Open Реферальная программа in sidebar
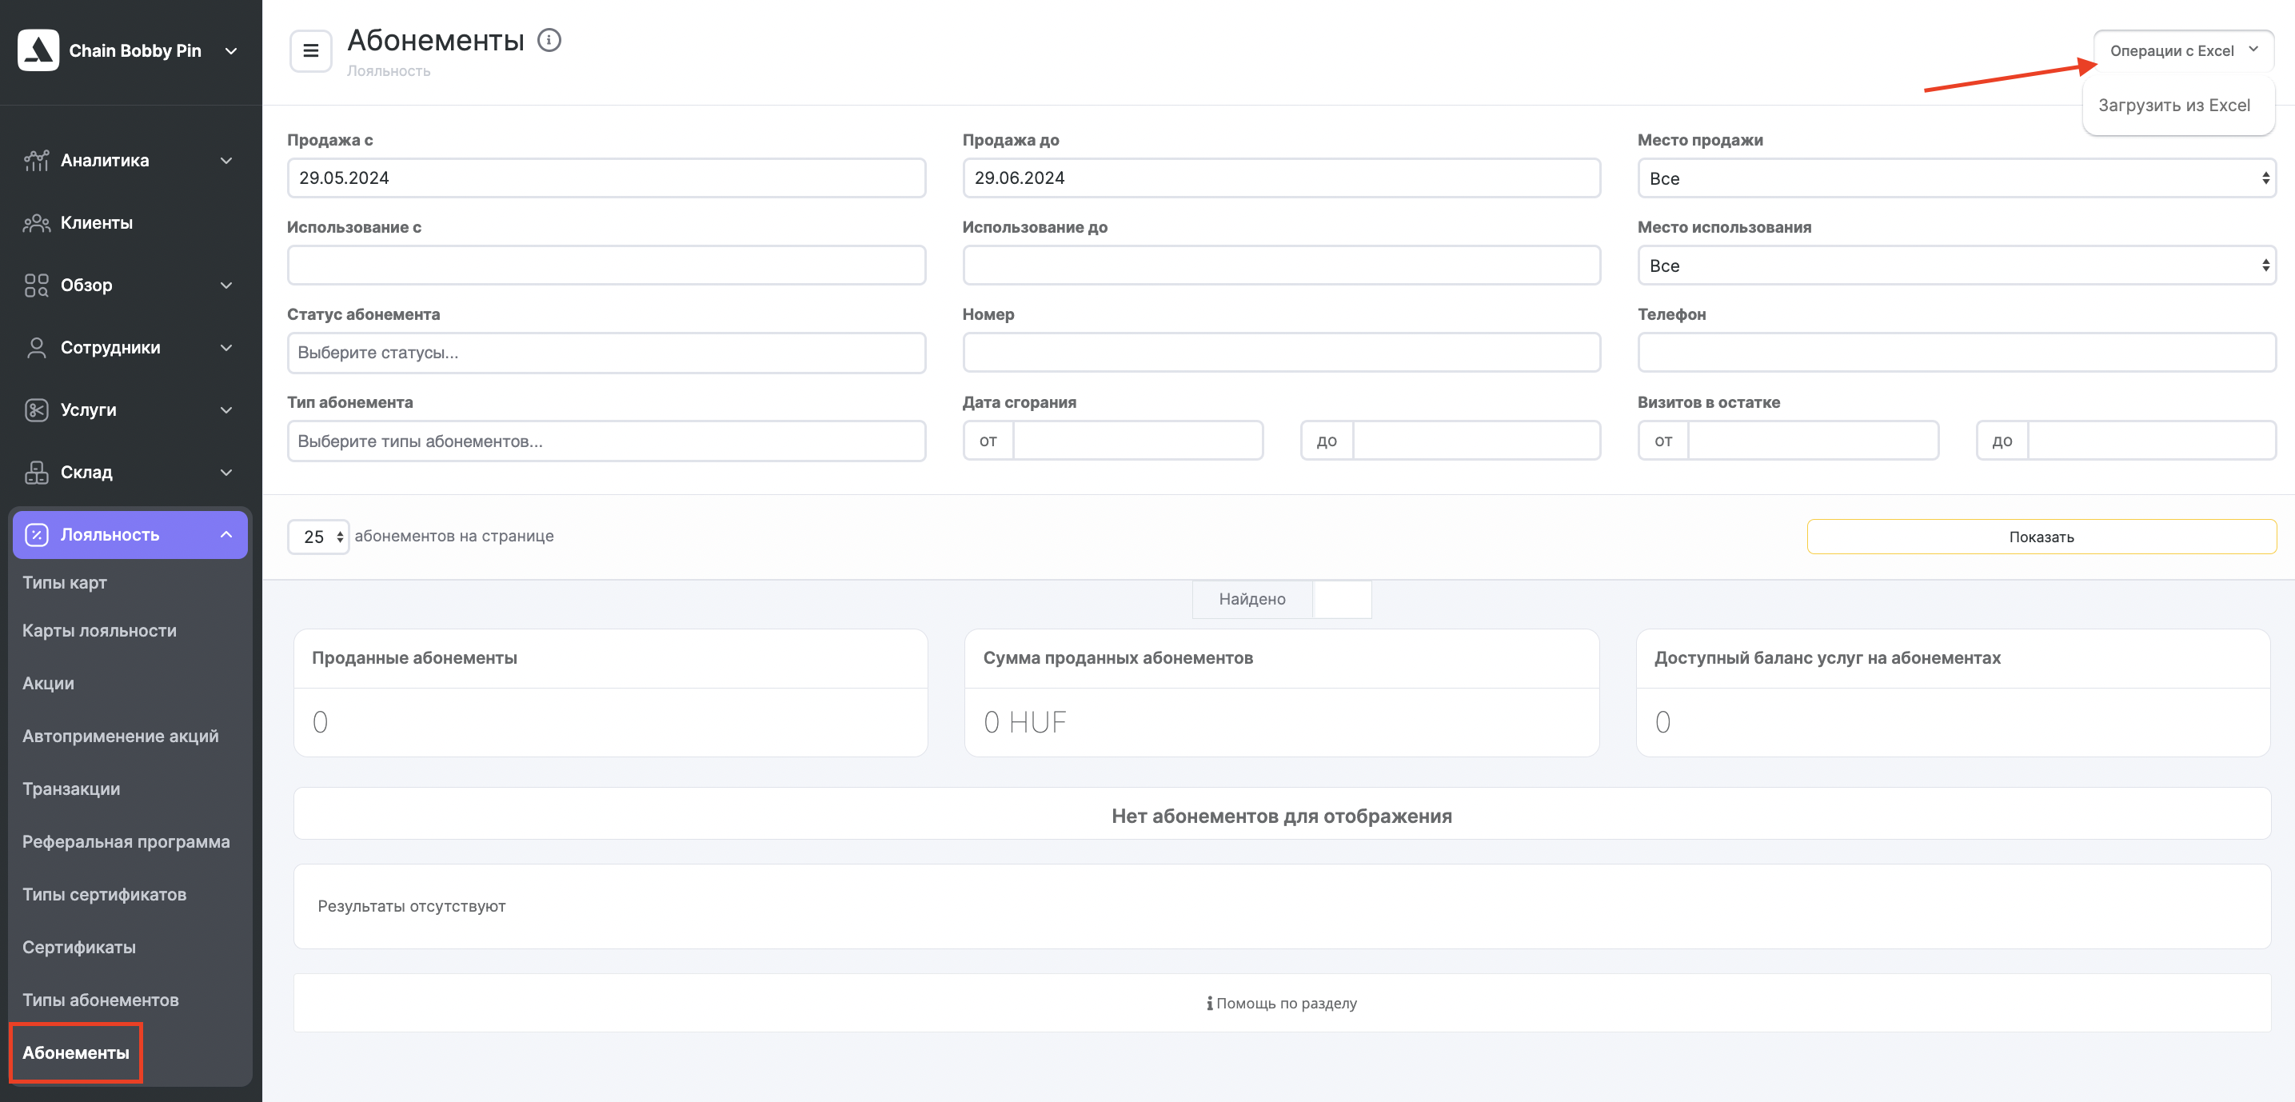The height and width of the screenshot is (1102, 2295). point(126,842)
